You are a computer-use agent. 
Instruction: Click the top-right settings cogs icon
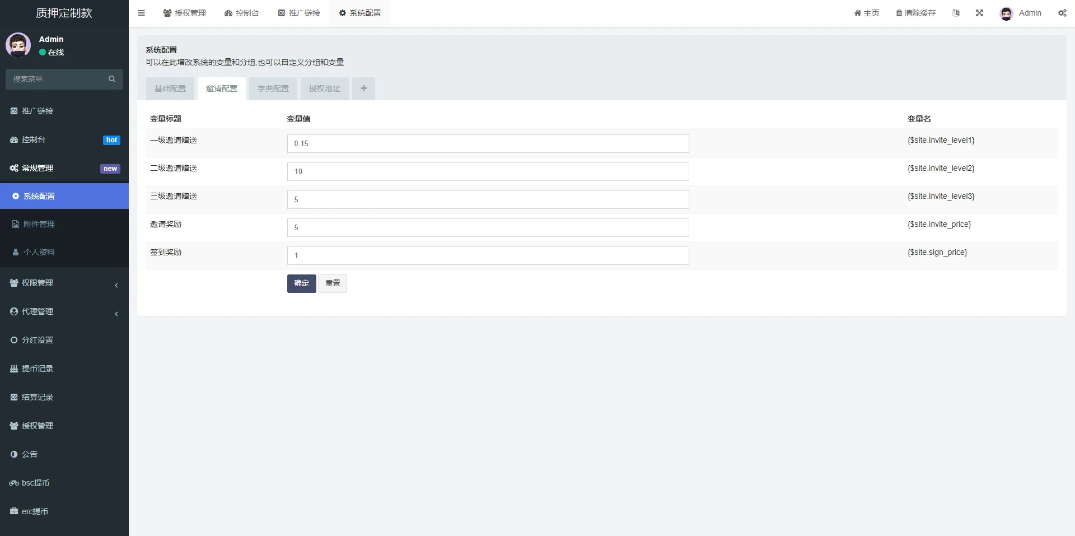pyautogui.click(x=1062, y=13)
